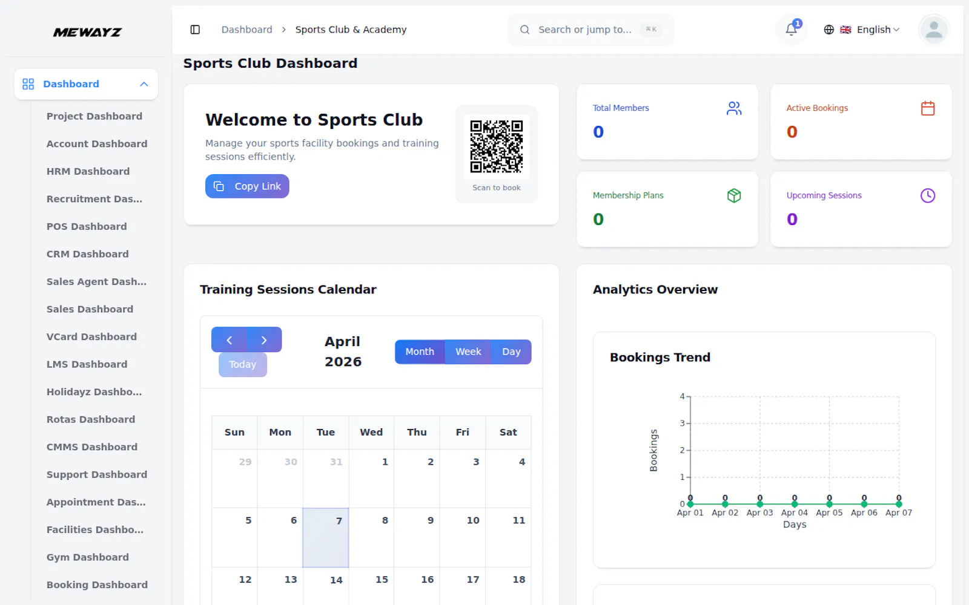Click the Total Members card
This screenshot has height=605, width=969.
[x=667, y=122]
